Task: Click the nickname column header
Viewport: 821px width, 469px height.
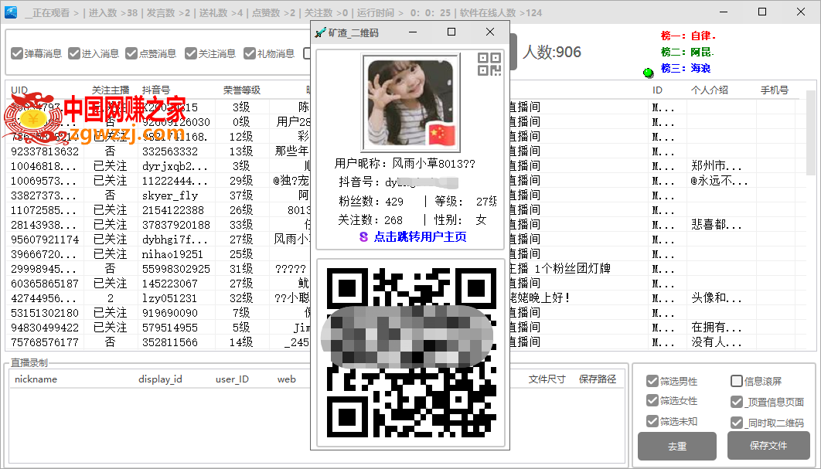Action: point(36,379)
